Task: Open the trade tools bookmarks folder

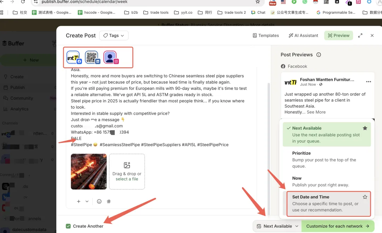Action: (156, 12)
